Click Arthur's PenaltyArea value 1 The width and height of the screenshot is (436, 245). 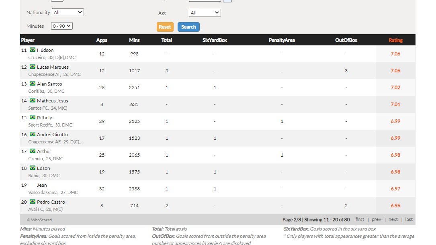point(282,155)
